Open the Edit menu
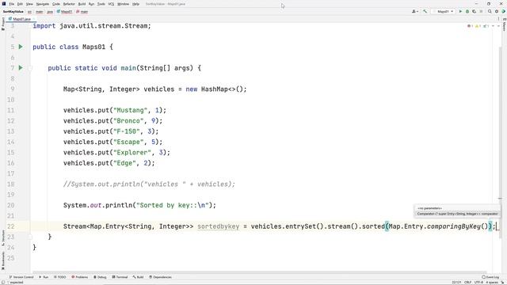 (20, 4)
